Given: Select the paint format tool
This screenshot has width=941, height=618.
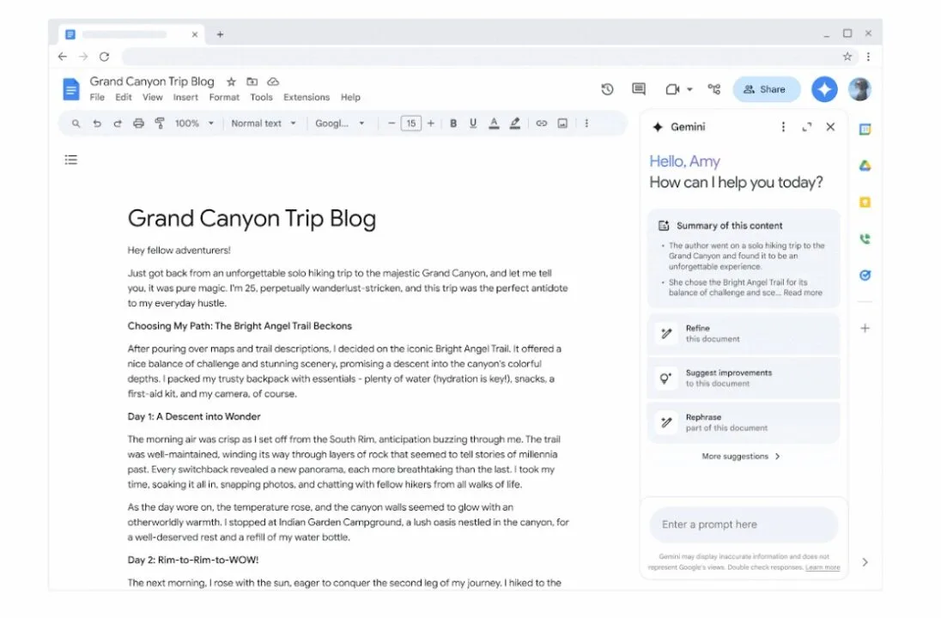Looking at the screenshot, I should tap(159, 124).
